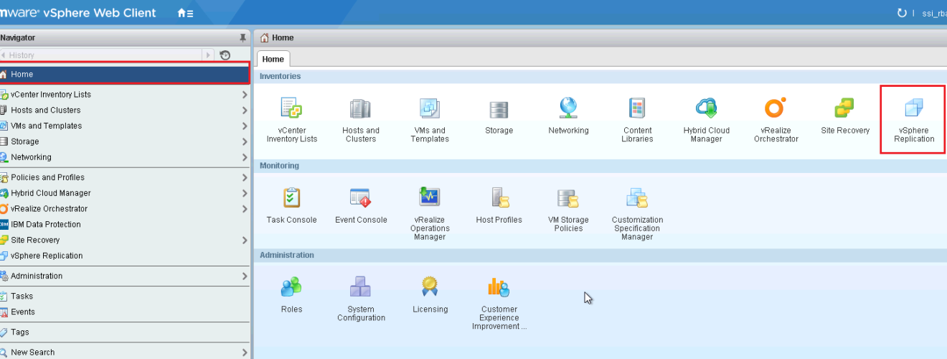947x359 pixels.
Task: Open VM Storage Policies icon
Action: (x=568, y=198)
